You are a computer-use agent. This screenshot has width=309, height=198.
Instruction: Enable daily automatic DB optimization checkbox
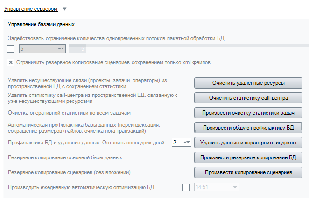click(186, 187)
